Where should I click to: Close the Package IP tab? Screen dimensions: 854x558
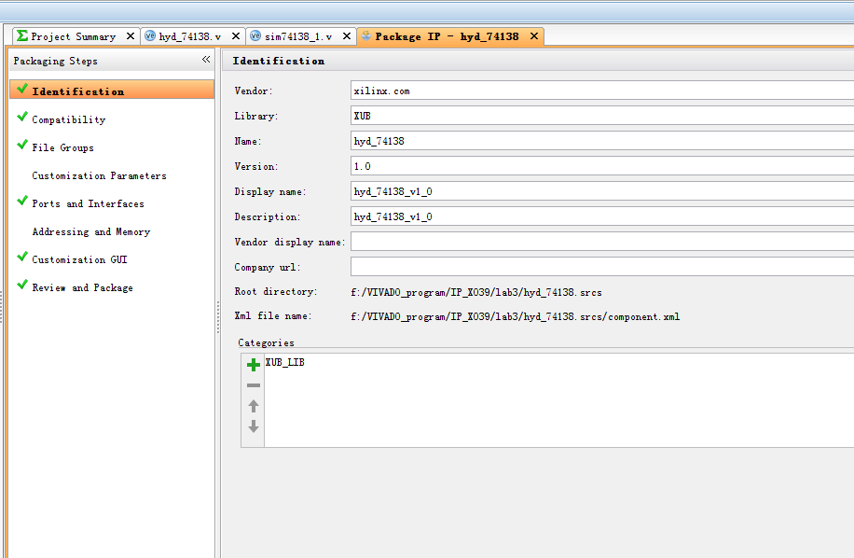pos(534,36)
